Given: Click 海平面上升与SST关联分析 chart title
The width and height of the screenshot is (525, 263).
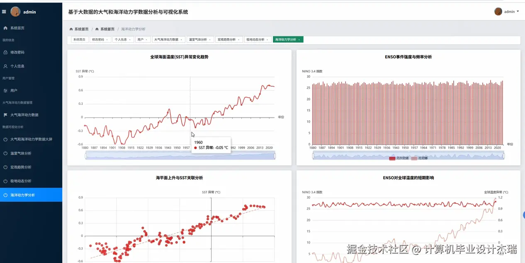Looking at the screenshot, I should [x=179, y=178].
